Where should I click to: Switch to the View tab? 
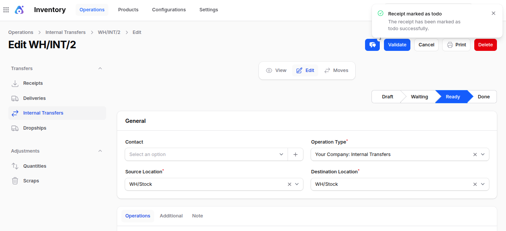pyautogui.click(x=276, y=70)
